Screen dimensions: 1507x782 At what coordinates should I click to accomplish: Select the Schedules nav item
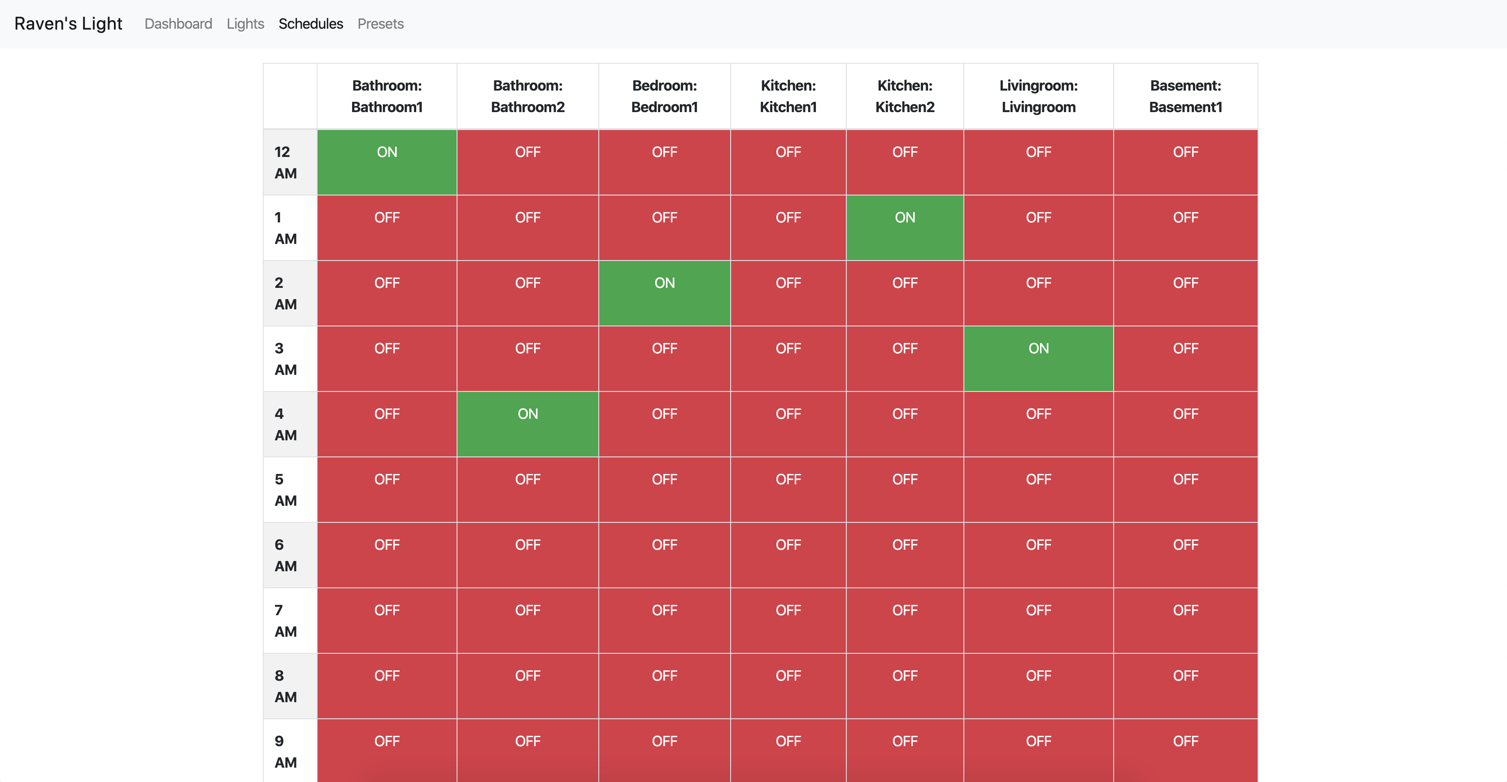[x=311, y=24]
